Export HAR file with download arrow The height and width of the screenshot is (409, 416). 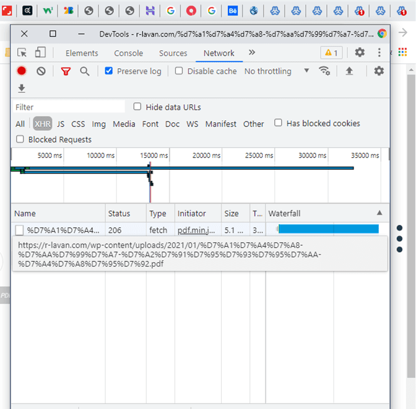click(x=22, y=88)
